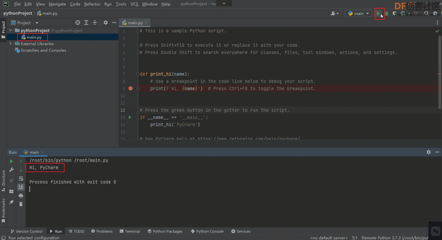Open the Python Console tool window

pyautogui.click(x=207, y=231)
